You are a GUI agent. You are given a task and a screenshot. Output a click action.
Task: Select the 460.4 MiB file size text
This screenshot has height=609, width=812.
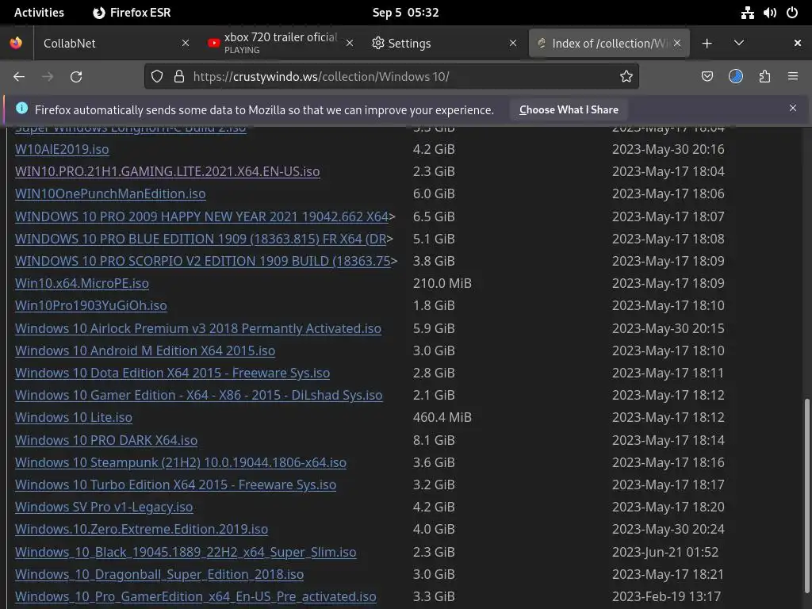(442, 417)
